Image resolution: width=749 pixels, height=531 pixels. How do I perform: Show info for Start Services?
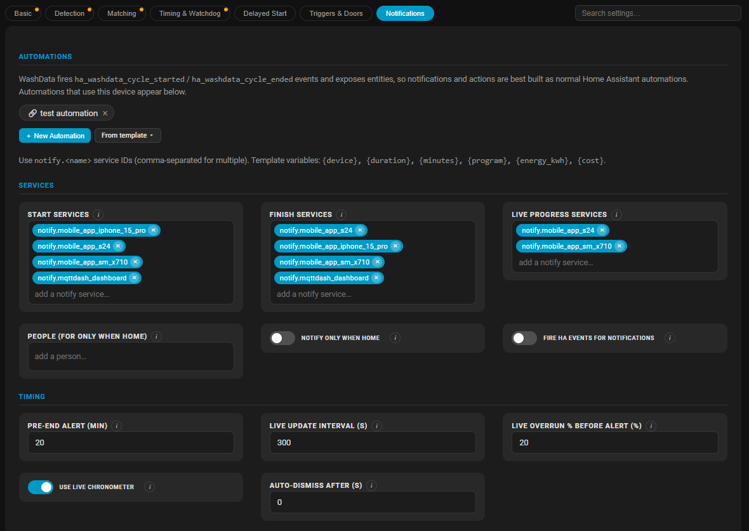[x=98, y=214]
